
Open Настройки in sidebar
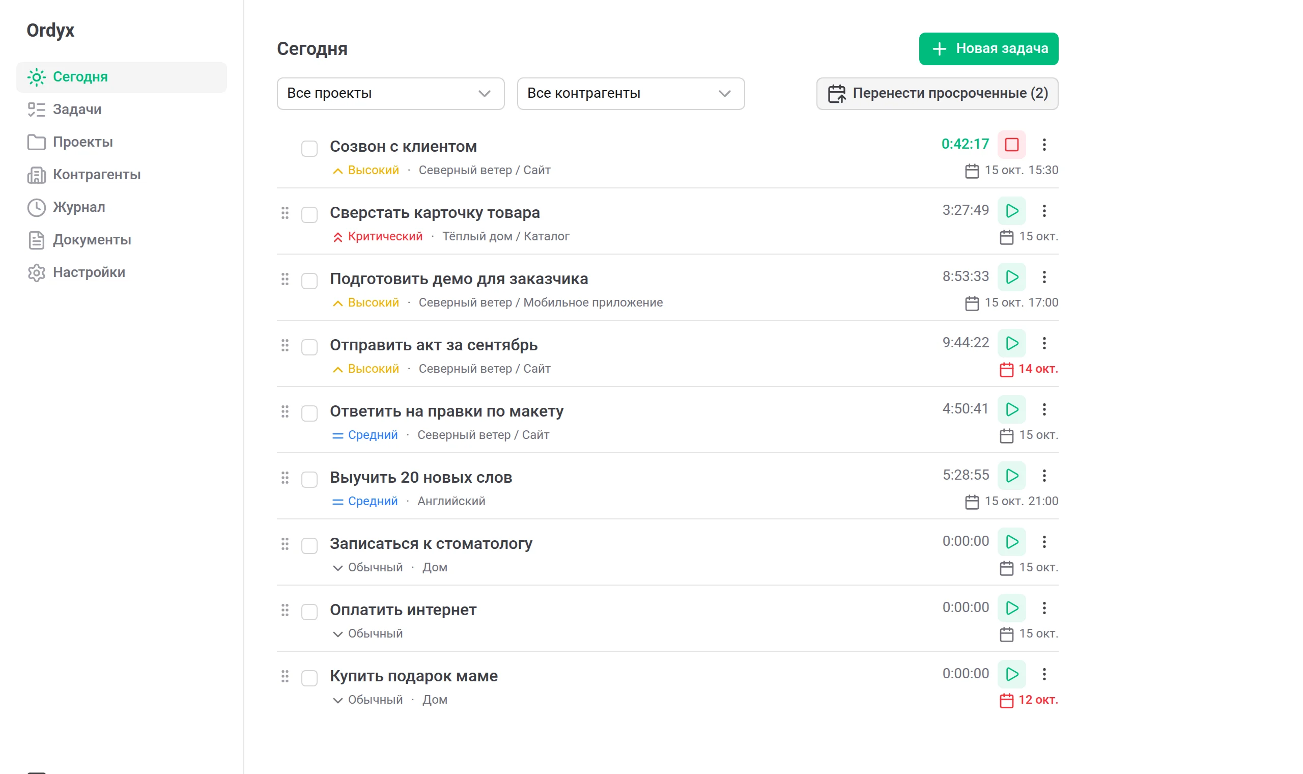click(x=122, y=273)
